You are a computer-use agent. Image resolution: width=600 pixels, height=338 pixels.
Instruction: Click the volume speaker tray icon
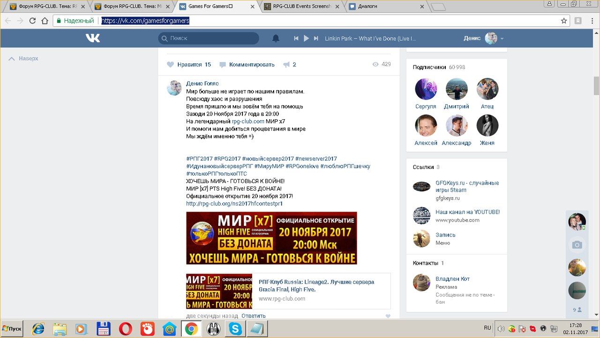point(501,329)
